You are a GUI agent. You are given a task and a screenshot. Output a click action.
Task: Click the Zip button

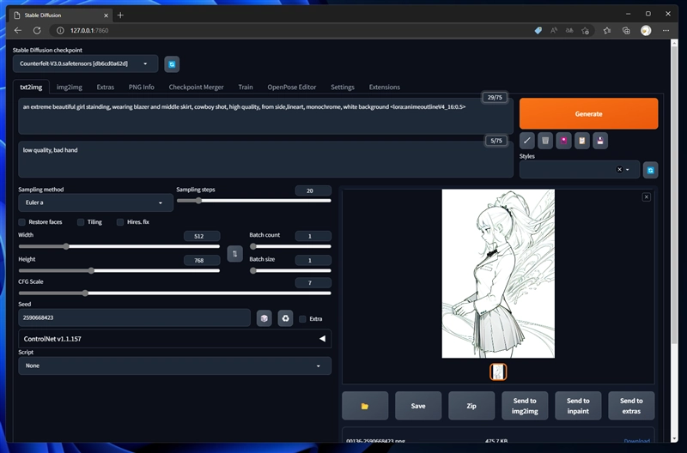pos(471,406)
